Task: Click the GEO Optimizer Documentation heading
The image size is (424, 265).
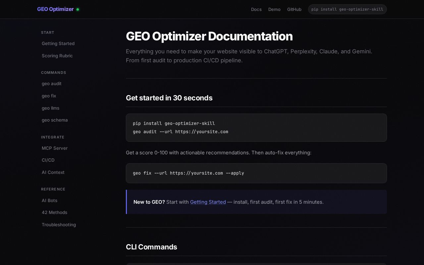Action: coord(209,36)
